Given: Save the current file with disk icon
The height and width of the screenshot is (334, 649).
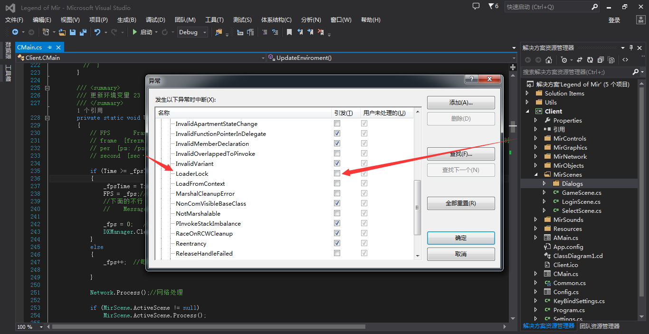Looking at the screenshot, I should click(73, 32).
